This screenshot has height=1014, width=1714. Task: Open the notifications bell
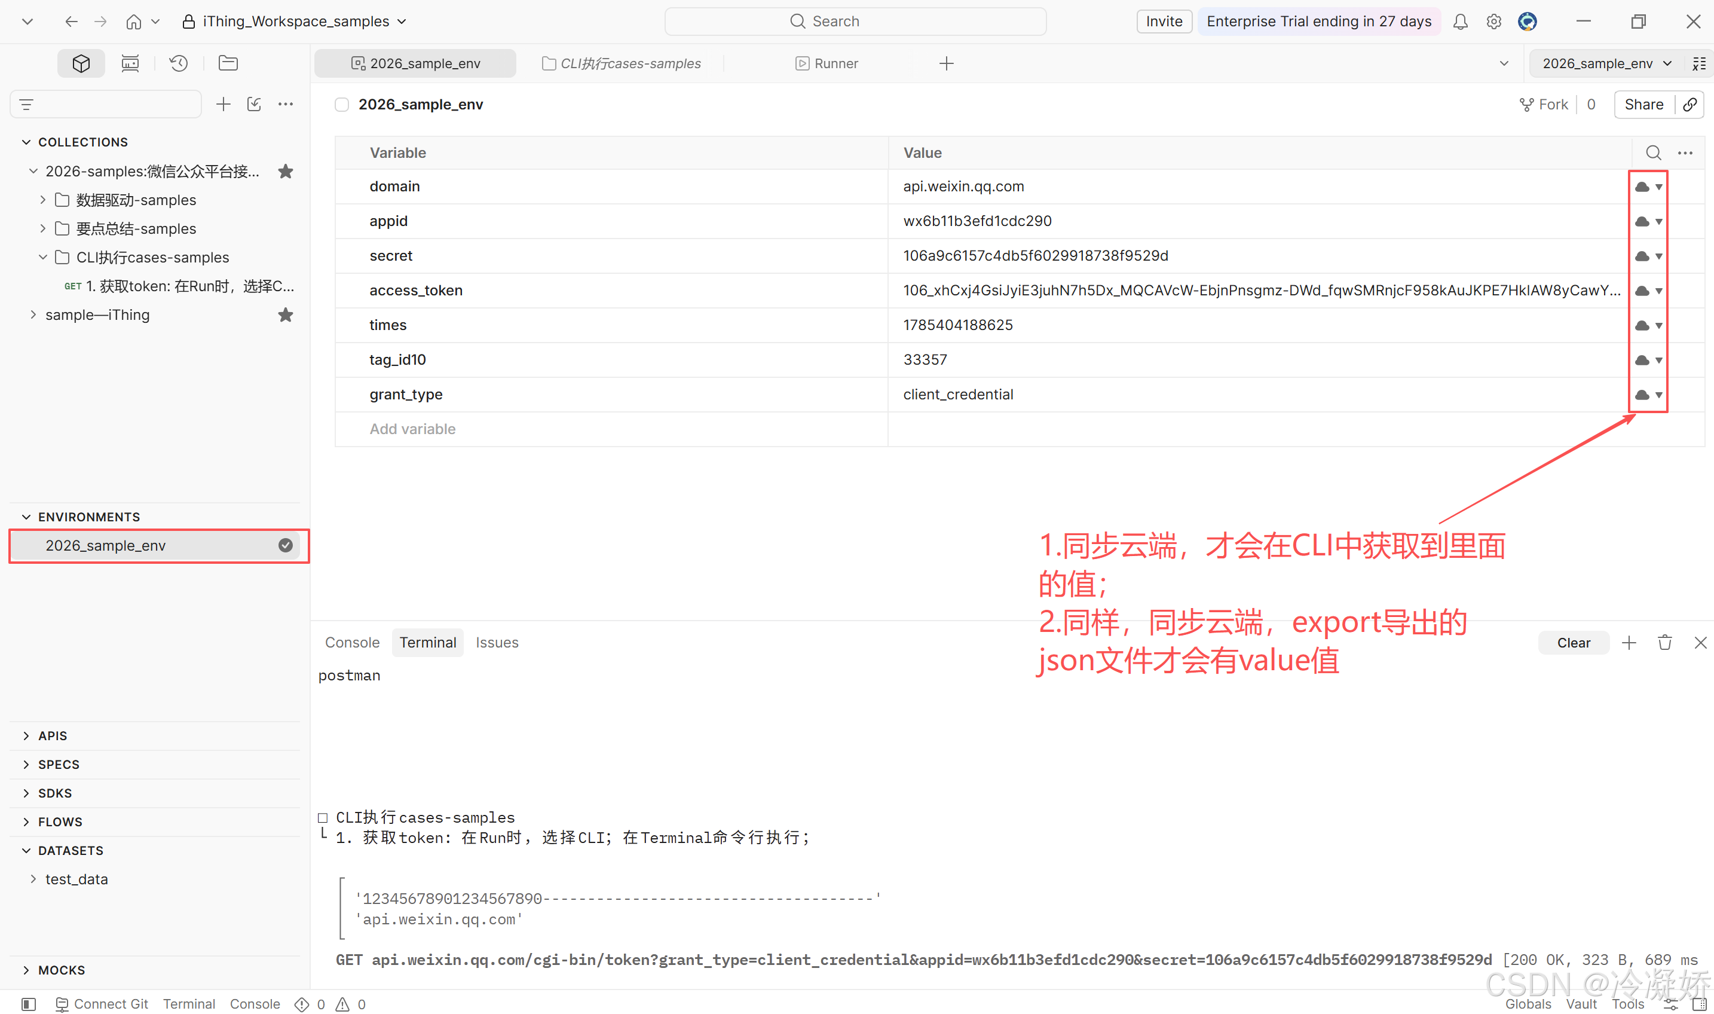[x=1460, y=22]
